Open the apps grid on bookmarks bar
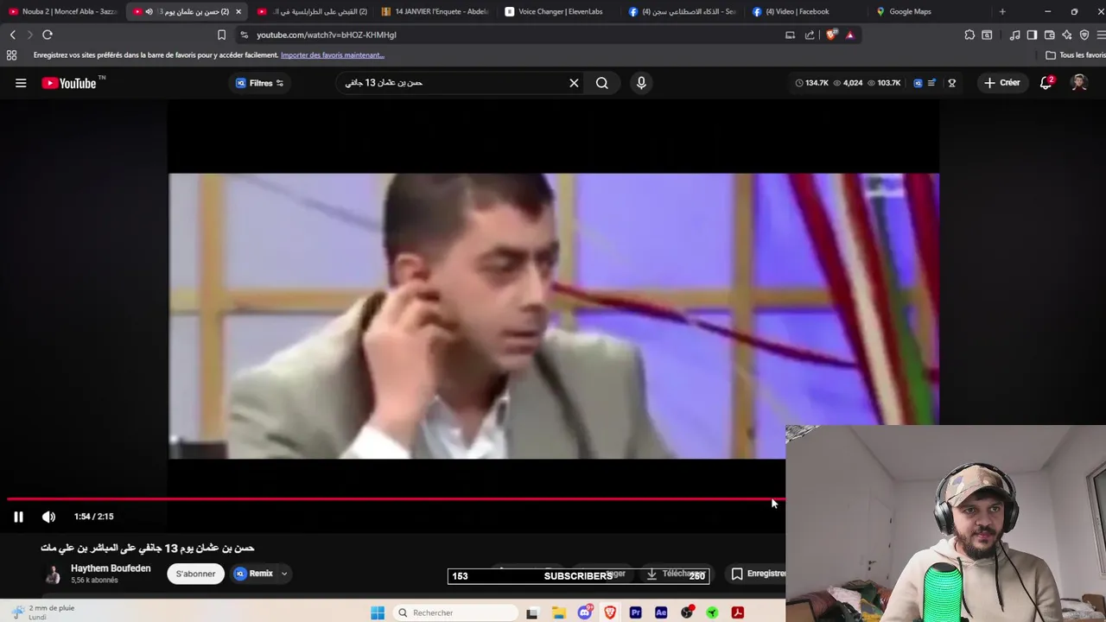The width and height of the screenshot is (1106, 622). click(11, 55)
